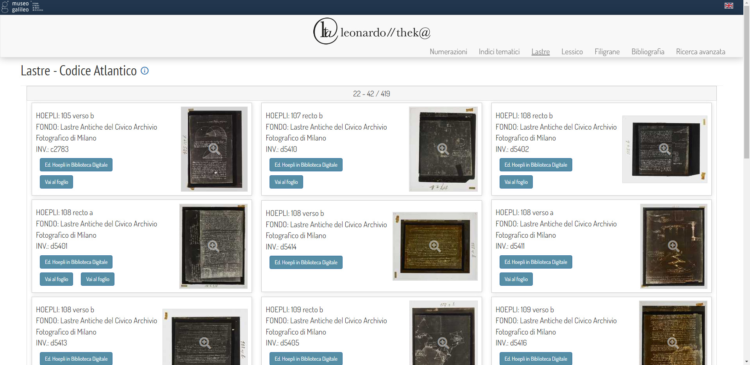Magnify the 108 recto b plate image
This screenshot has height=365, width=750.
664,149
